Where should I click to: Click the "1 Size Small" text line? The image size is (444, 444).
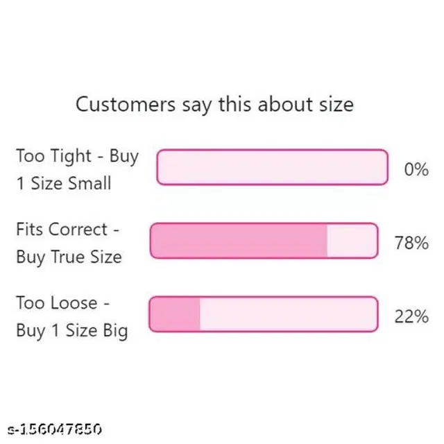pyautogui.click(x=64, y=184)
